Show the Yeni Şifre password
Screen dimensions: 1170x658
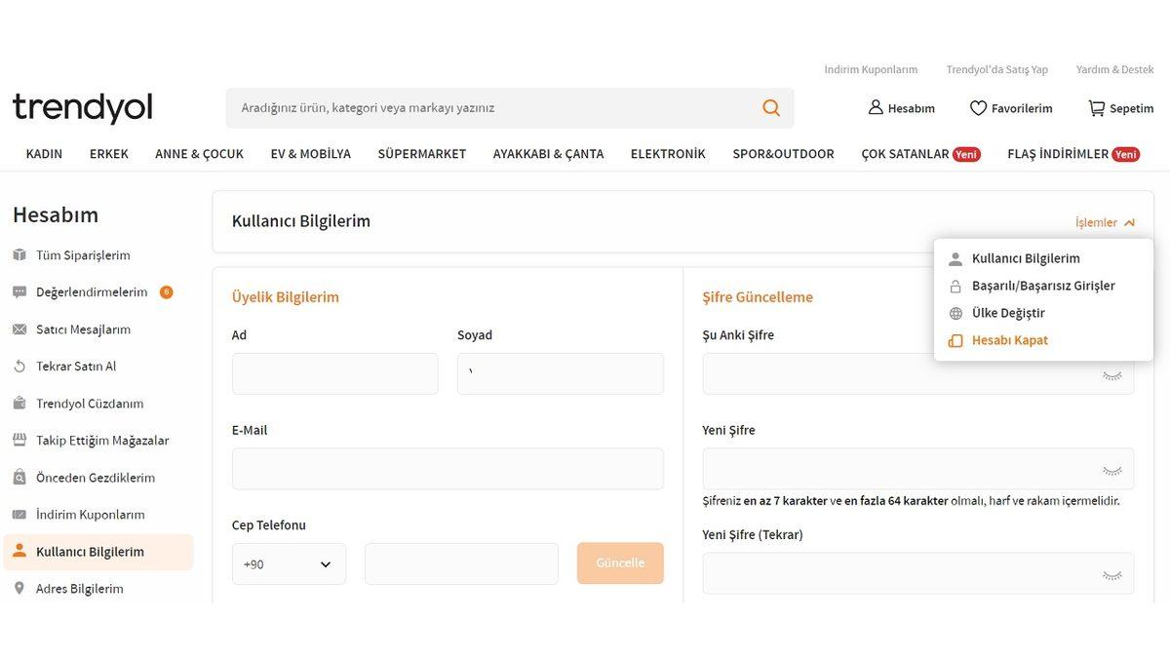(1111, 469)
